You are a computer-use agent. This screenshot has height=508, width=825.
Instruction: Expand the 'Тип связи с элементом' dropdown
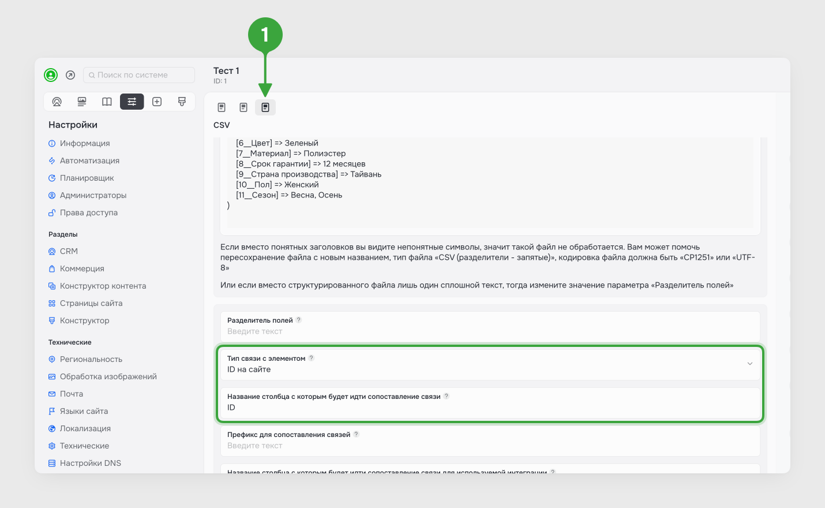coord(749,364)
